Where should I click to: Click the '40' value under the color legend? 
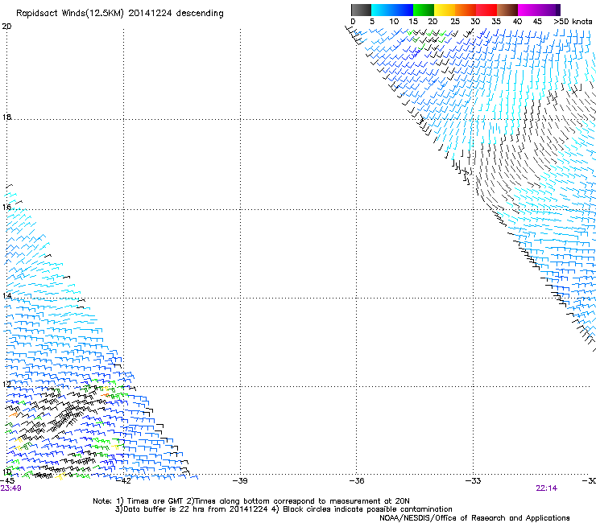[x=517, y=22]
